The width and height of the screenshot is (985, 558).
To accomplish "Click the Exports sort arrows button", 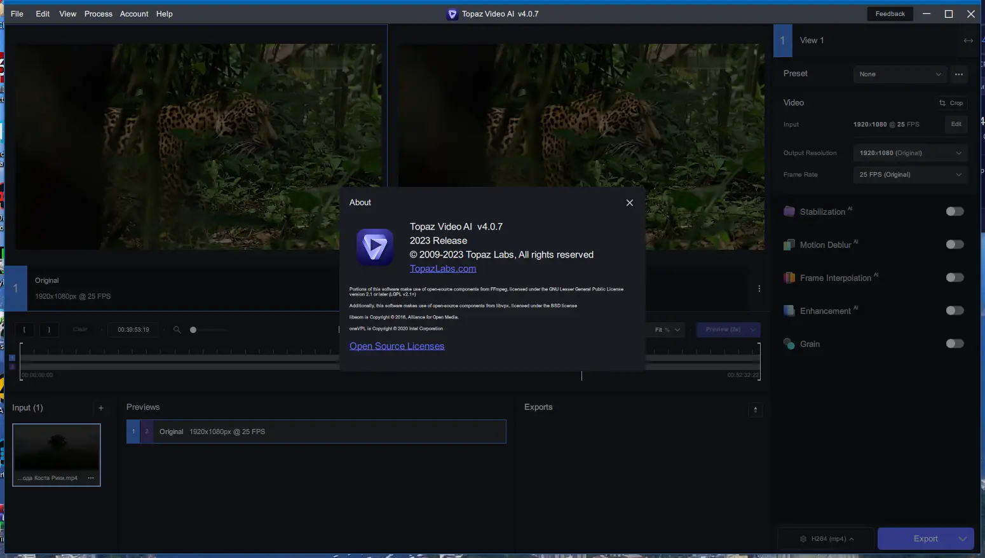I will [x=756, y=410].
